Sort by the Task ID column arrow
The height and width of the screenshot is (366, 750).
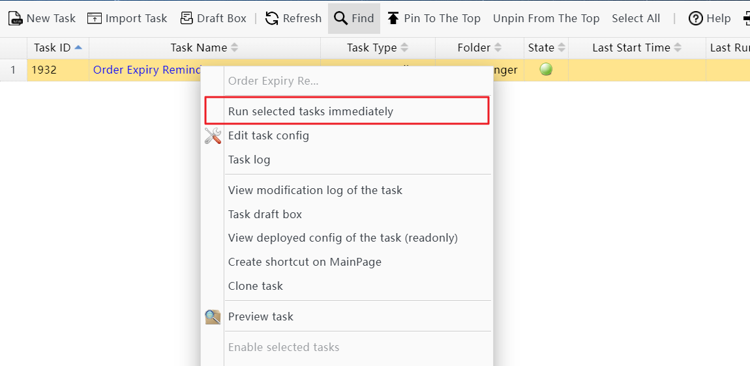79,48
